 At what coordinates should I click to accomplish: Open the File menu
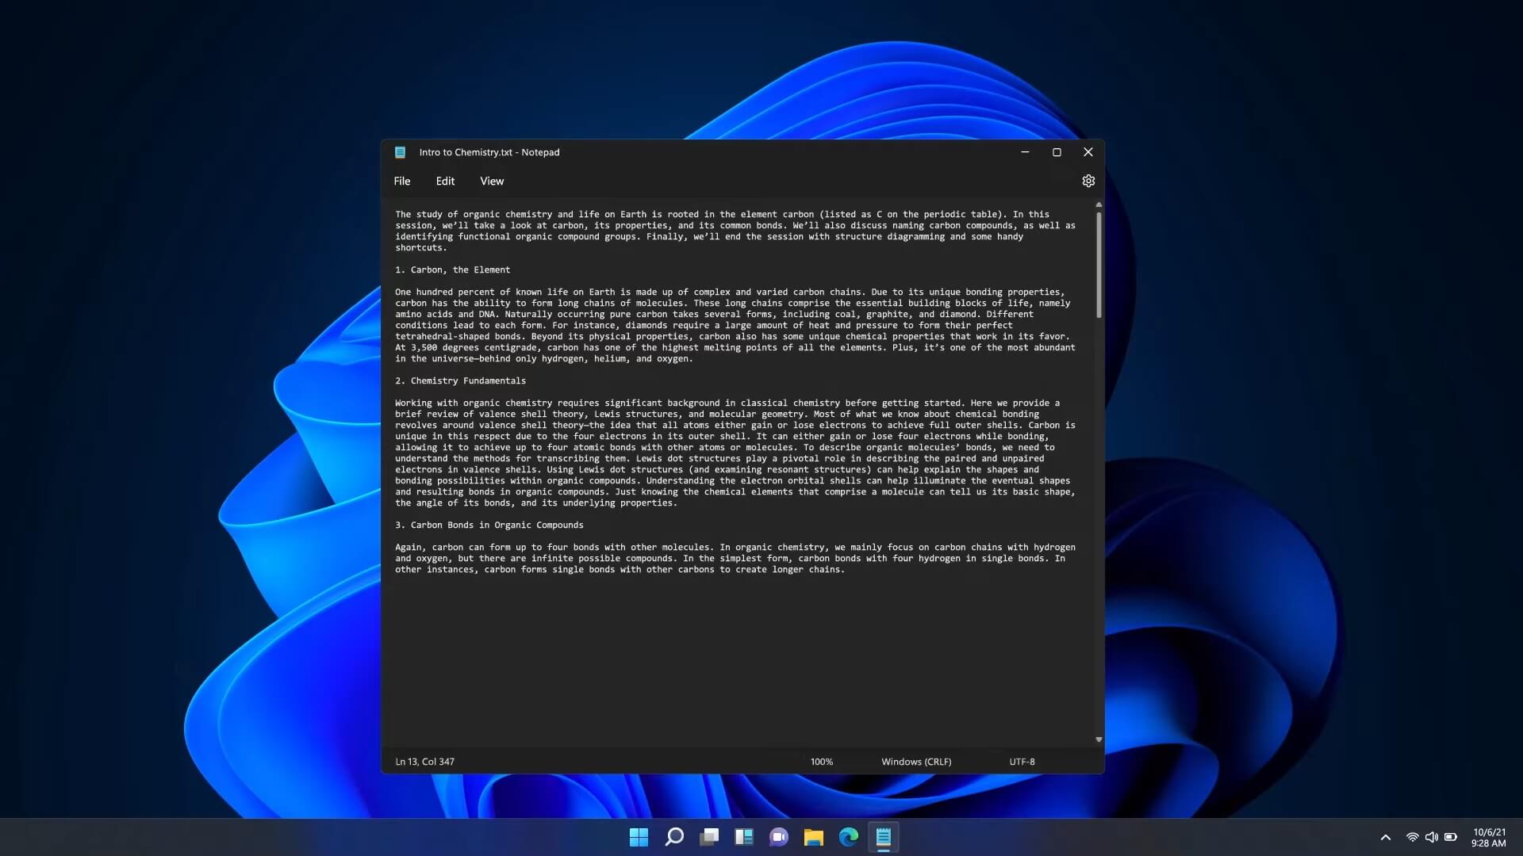(x=402, y=181)
